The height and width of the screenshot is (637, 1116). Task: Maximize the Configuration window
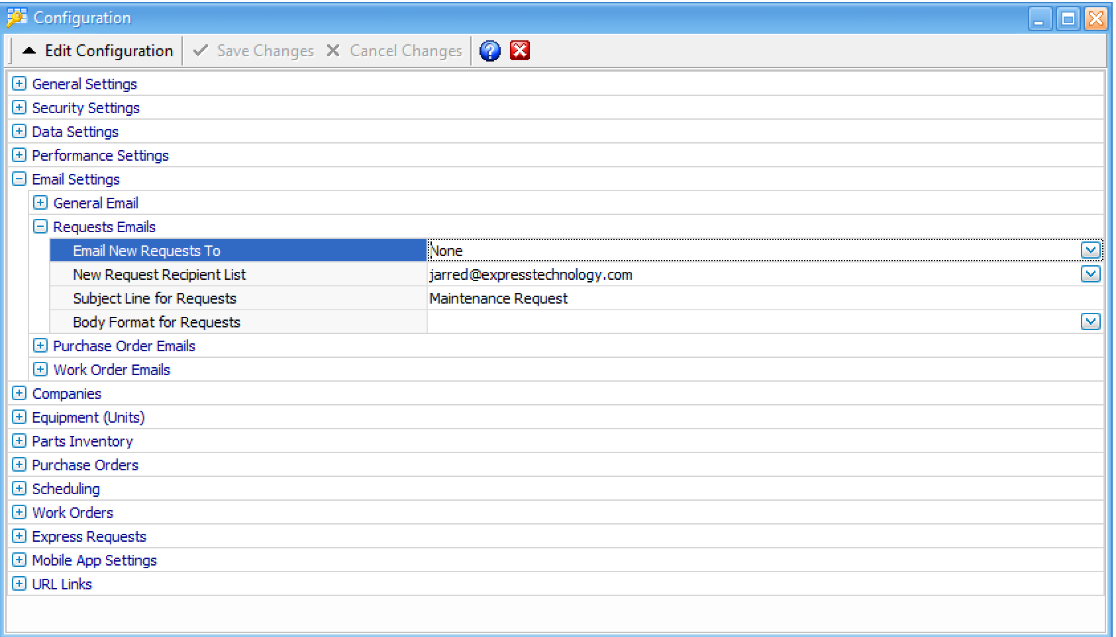pos(1068,19)
